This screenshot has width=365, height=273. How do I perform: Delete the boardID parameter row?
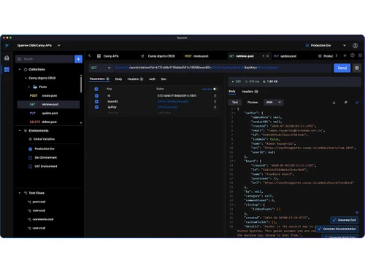[x=215, y=101]
